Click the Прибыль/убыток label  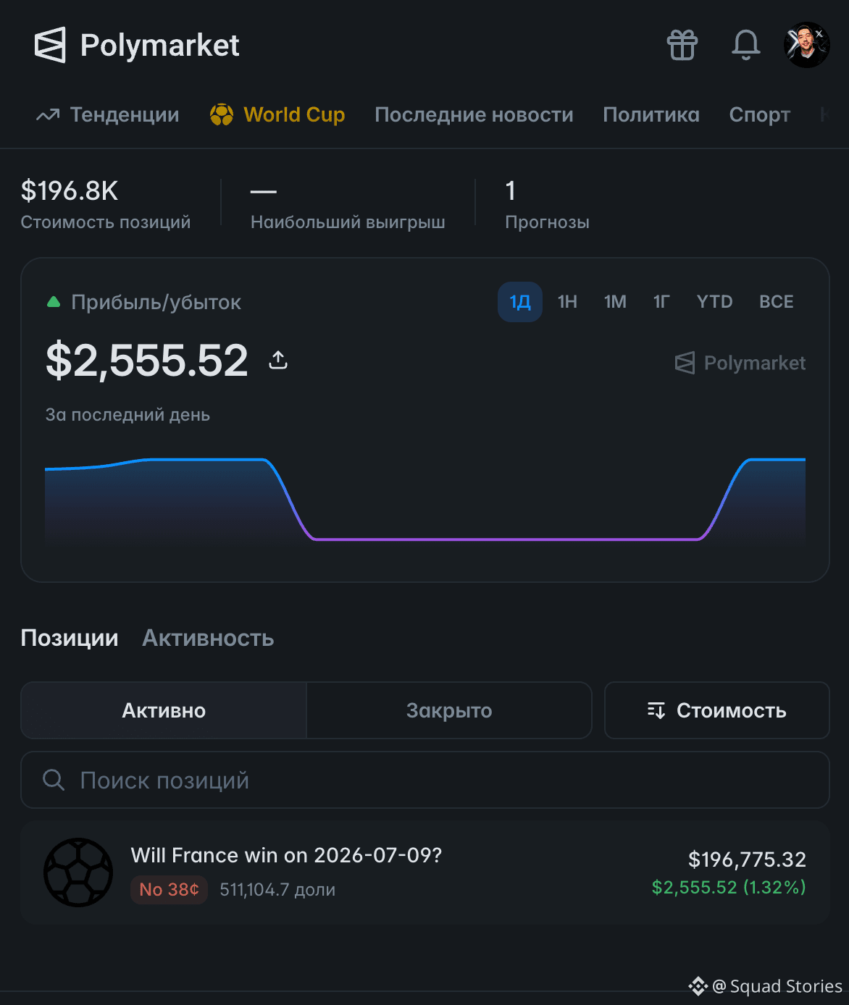pyautogui.click(x=156, y=302)
